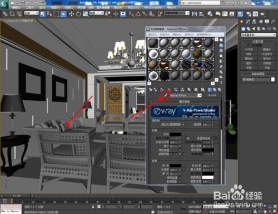Click the red X reset material icon

click(x=168, y=90)
